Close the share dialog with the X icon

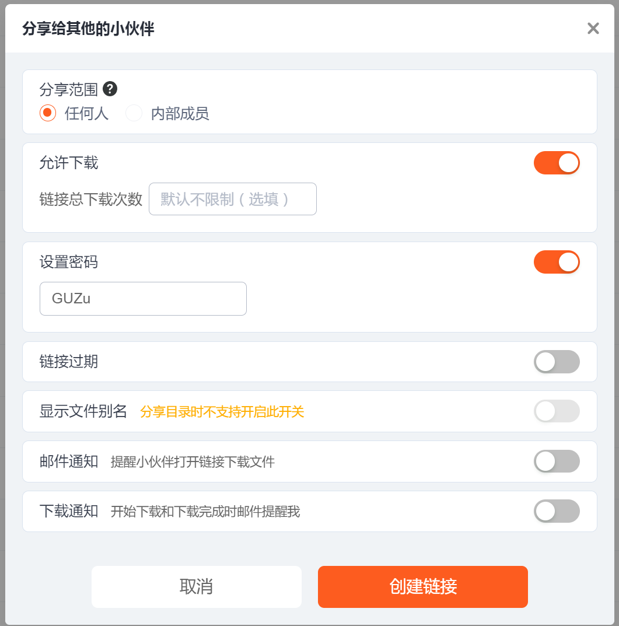[x=593, y=29]
